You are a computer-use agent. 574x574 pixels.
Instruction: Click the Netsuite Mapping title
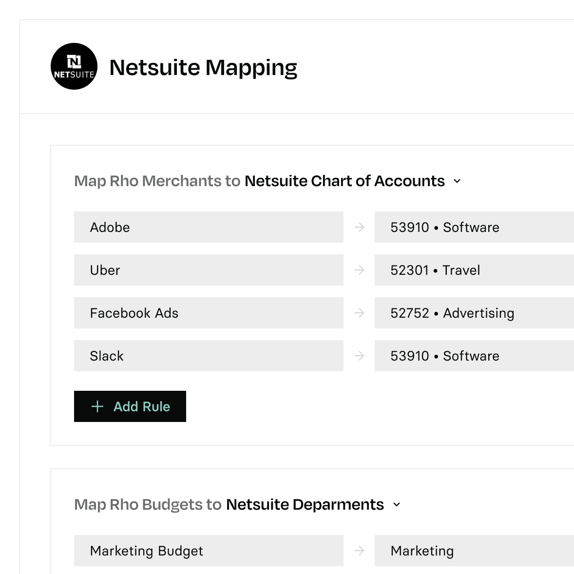203,68
